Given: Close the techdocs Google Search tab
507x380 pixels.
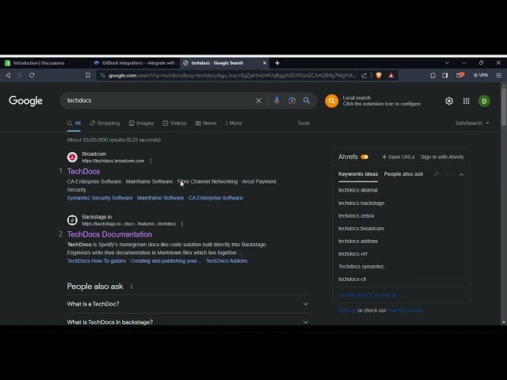Looking at the screenshot, I should 265,63.
